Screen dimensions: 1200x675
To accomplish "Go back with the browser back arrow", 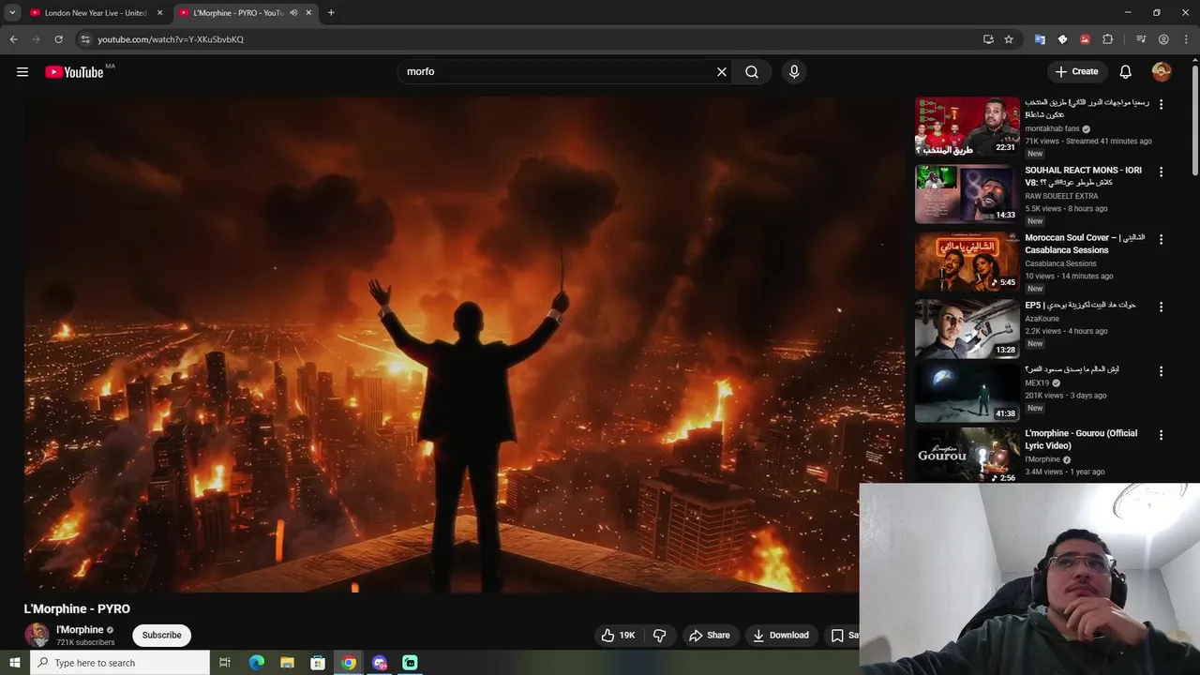I will [13, 39].
